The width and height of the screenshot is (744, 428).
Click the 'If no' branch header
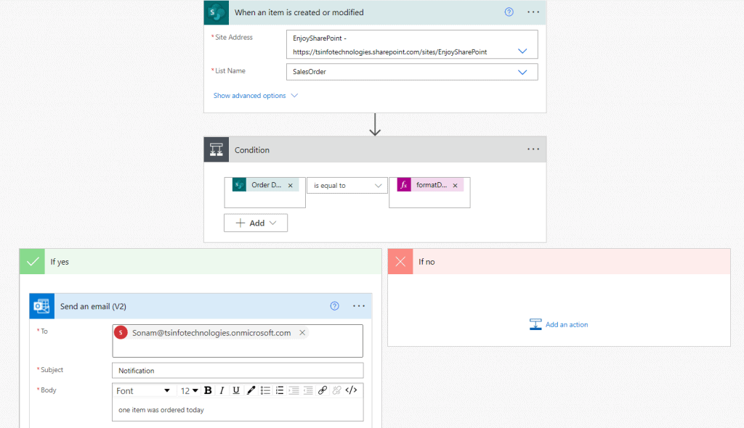click(559, 262)
